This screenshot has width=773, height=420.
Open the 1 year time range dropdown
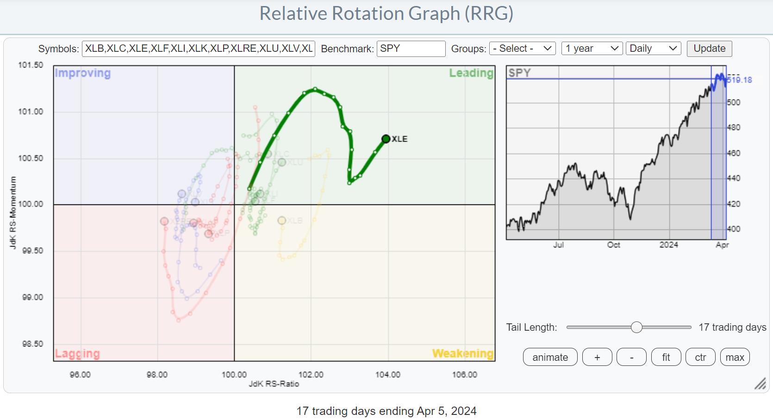(592, 49)
